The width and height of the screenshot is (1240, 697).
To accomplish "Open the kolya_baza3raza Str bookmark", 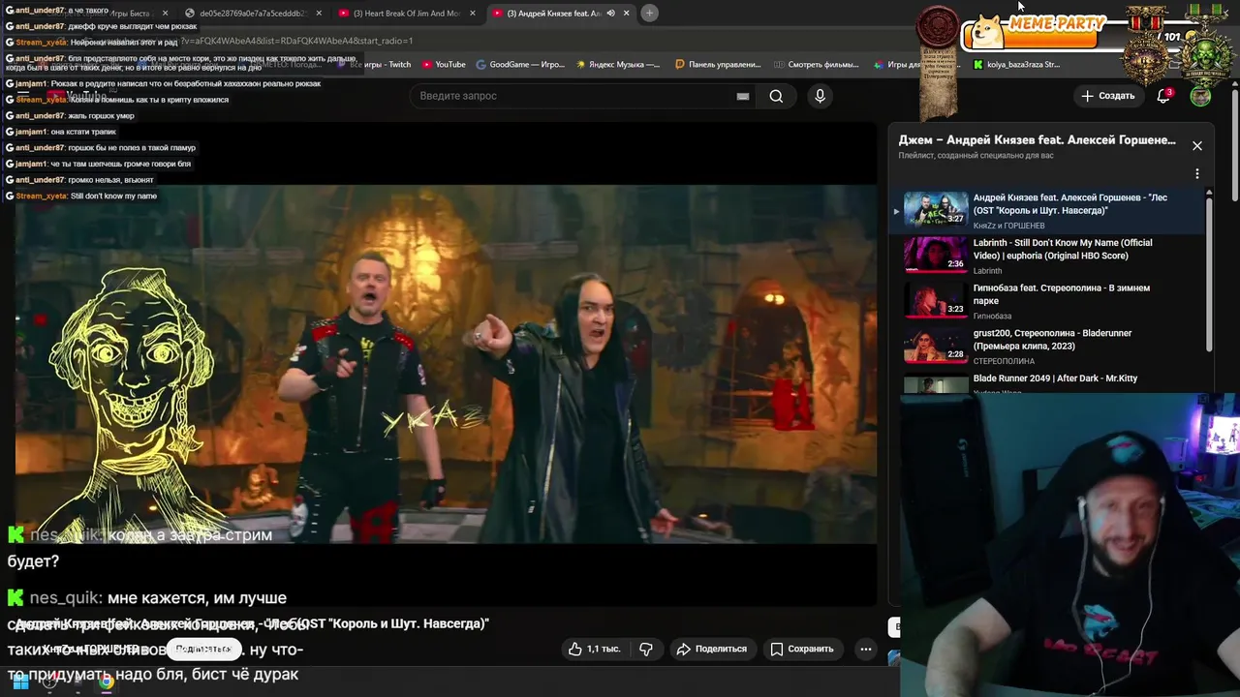I will tap(1016, 65).
